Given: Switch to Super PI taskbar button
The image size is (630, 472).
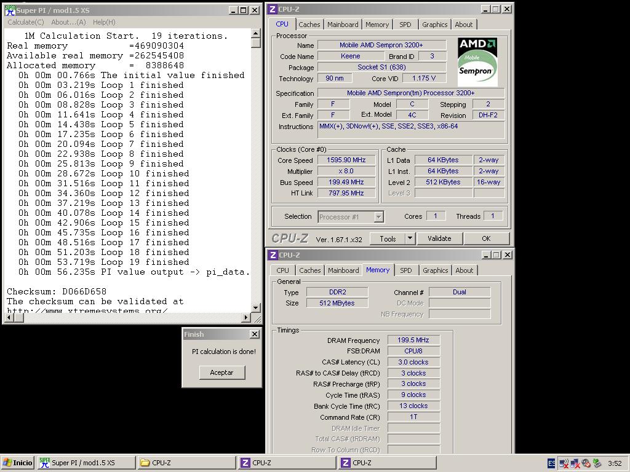Looking at the screenshot, I should click(86, 463).
